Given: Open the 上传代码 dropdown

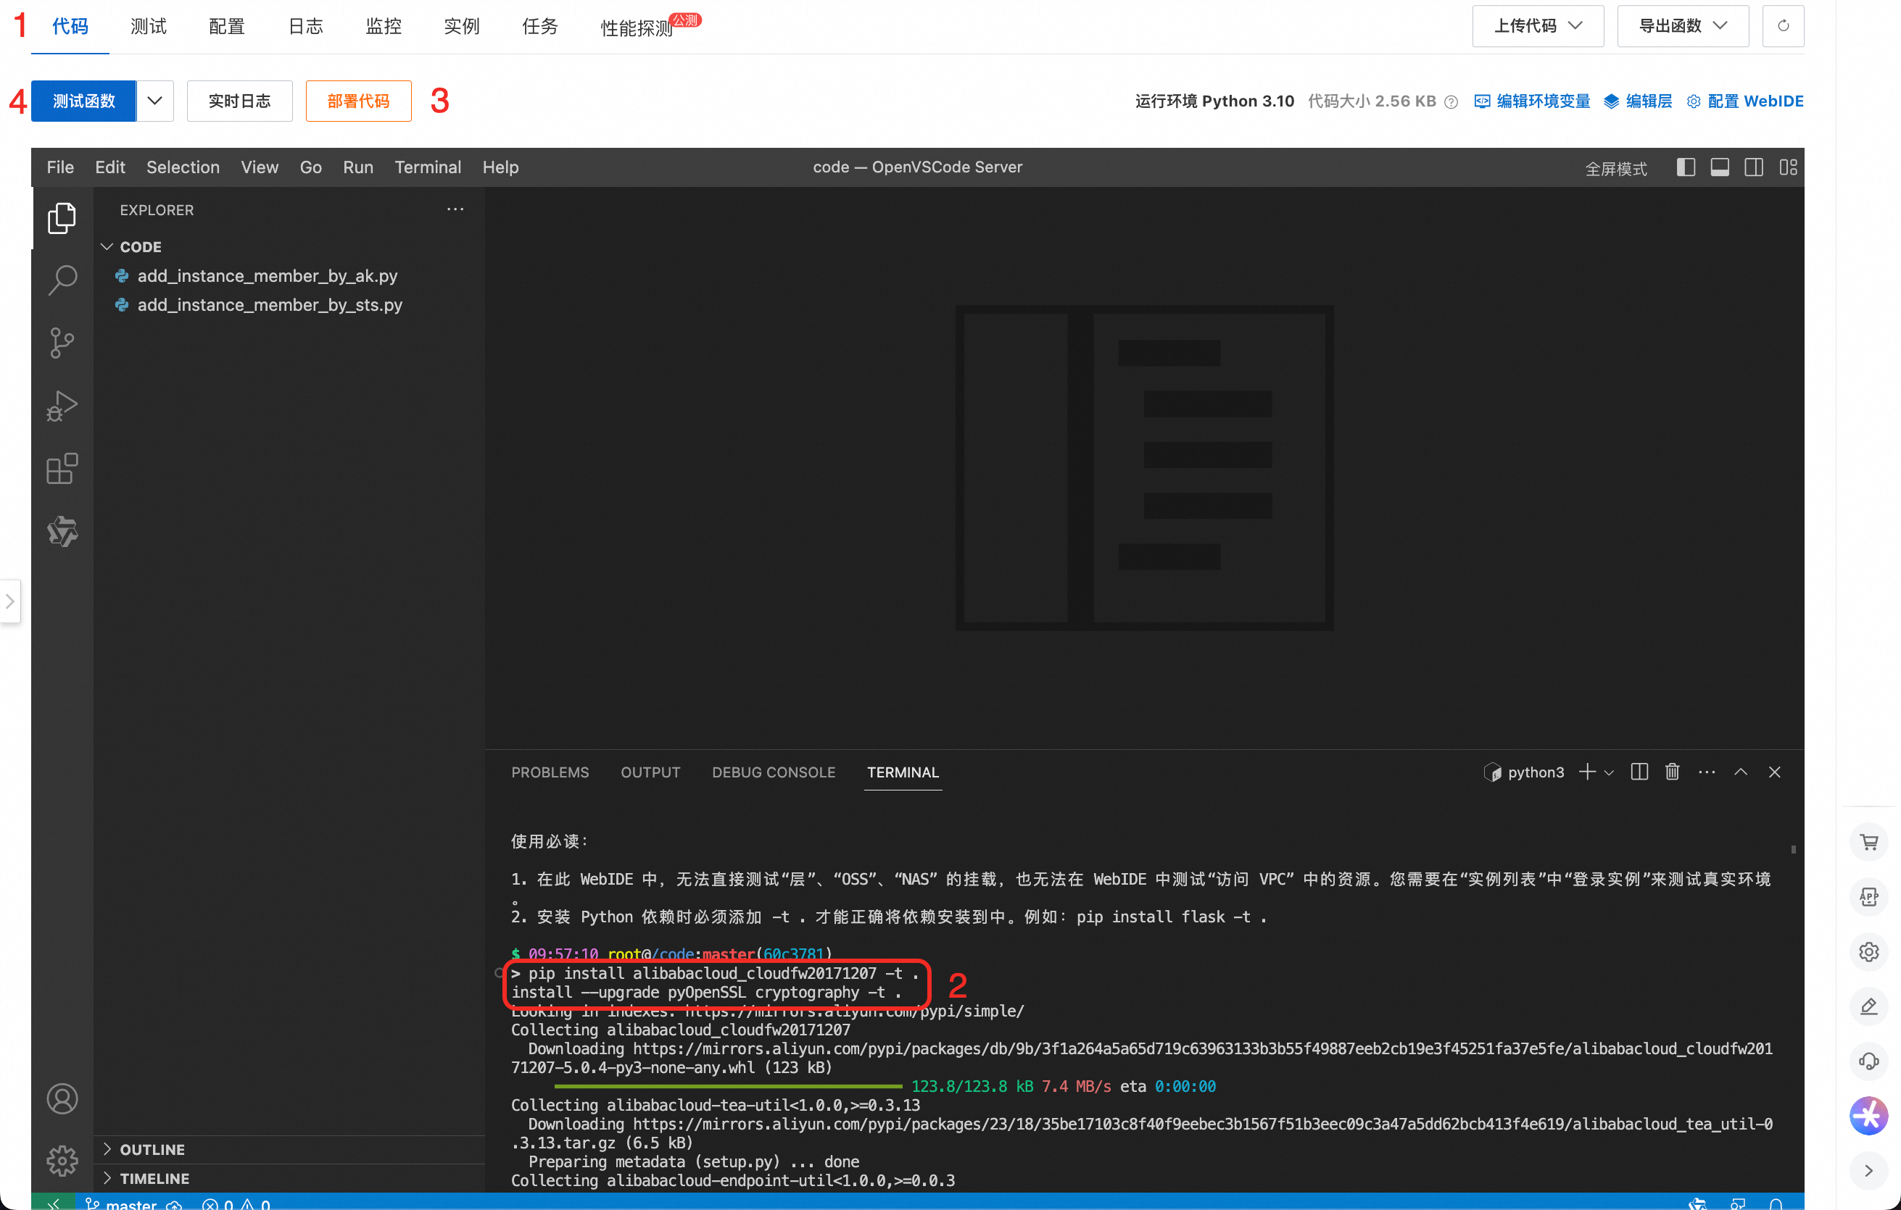Looking at the screenshot, I should pos(1537,26).
